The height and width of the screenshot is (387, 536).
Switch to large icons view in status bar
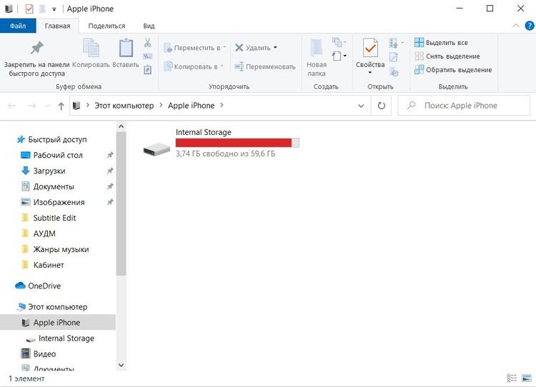[x=526, y=378]
